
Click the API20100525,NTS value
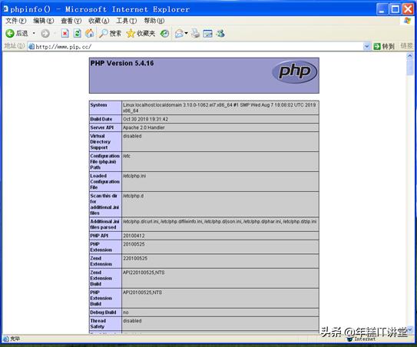coord(142,292)
